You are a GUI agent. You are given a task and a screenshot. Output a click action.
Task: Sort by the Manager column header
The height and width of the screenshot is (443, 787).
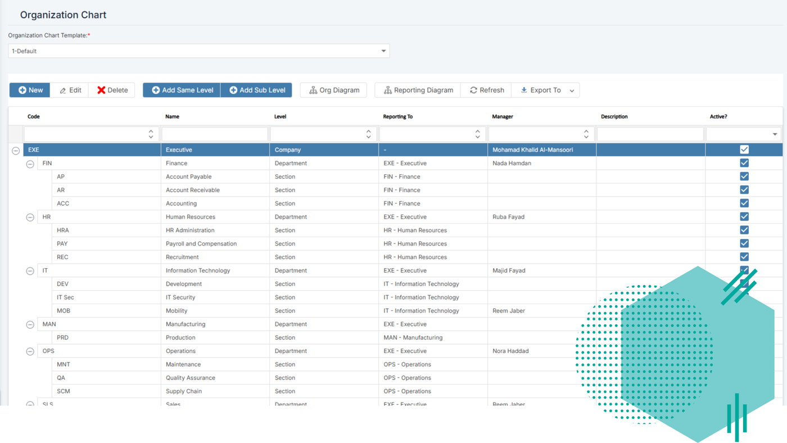pyautogui.click(x=502, y=116)
